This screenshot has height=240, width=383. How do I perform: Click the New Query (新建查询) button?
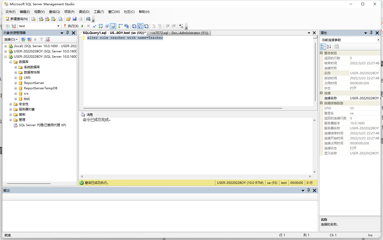17,19
